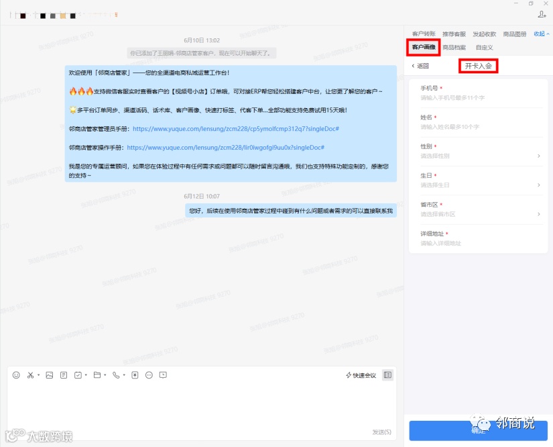Viewport: 553px width, 447px height.
Task: Open the 发起收款 tab
Action: click(x=484, y=34)
